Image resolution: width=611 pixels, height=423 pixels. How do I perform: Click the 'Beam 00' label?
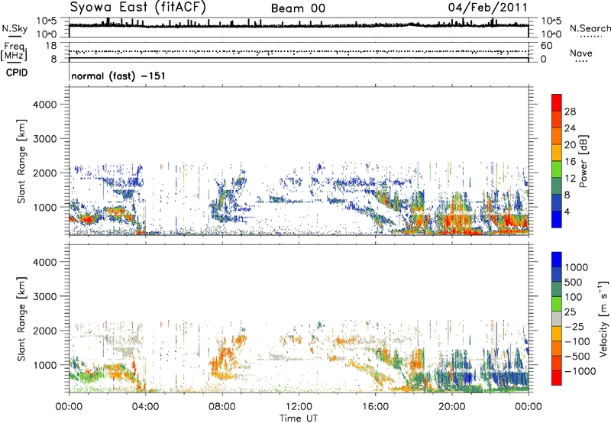(298, 8)
